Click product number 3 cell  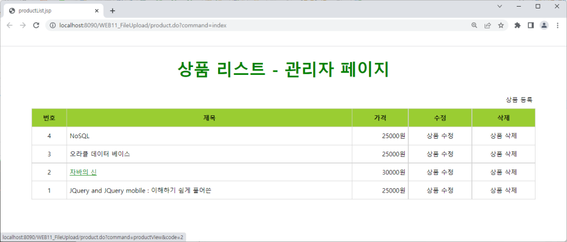(x=49, y=154)
